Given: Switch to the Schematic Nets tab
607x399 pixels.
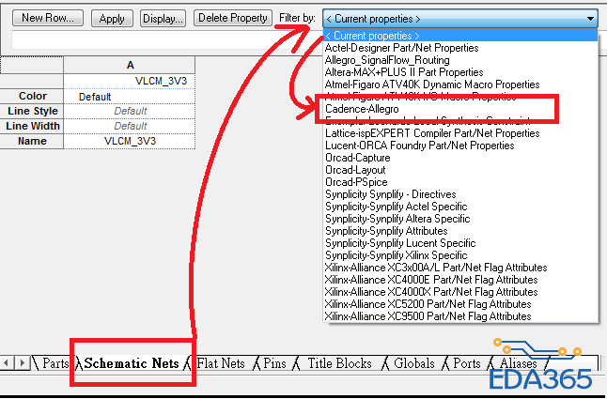Looking at the screenshot, I should 132,363.
